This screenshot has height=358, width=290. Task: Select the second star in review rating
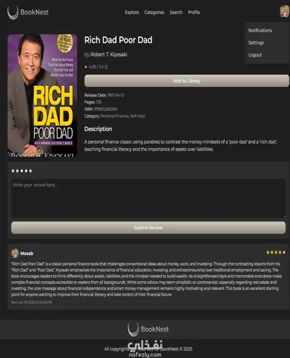coord(18,171)
